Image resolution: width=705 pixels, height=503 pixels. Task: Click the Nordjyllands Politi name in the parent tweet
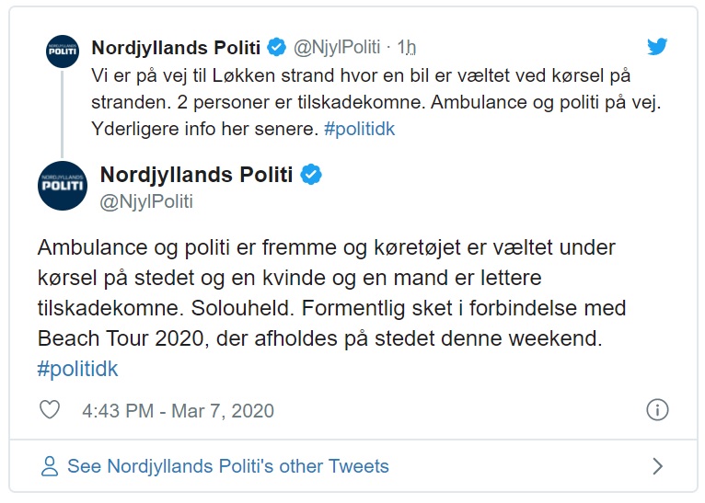[x=176, y=46]
